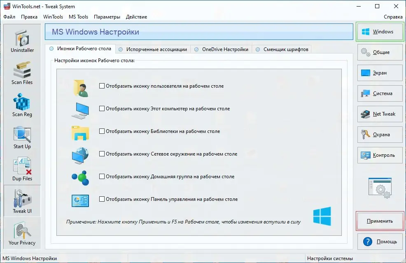Screen dimensions: 406x263
Task: Open the Scan Files tool
Action: point(22,73)
